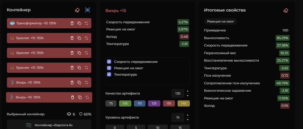Select the first Браслет +15 135% row
The image size is (303, 129).
(x=49, y=38)
